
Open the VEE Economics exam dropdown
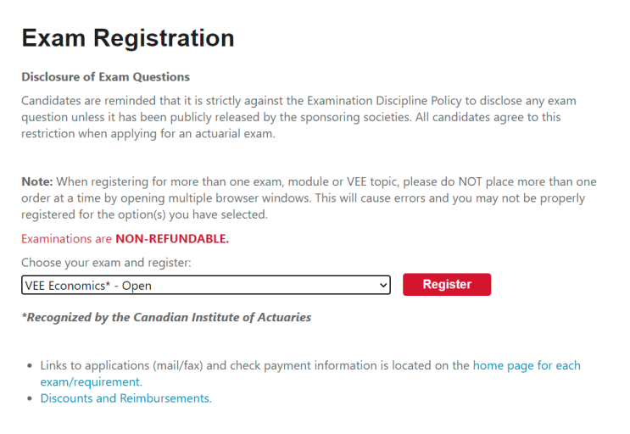click(206, 285)
